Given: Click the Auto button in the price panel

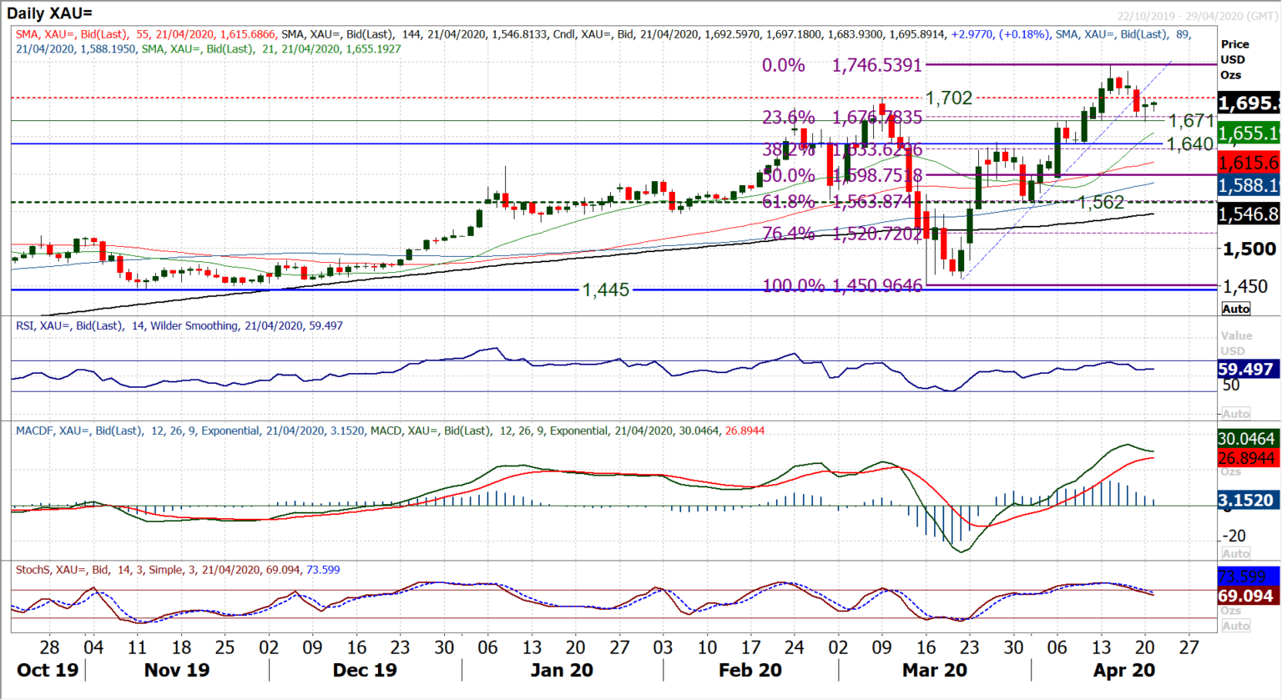Looking at the screenshot, I should tap(1235, 309).
